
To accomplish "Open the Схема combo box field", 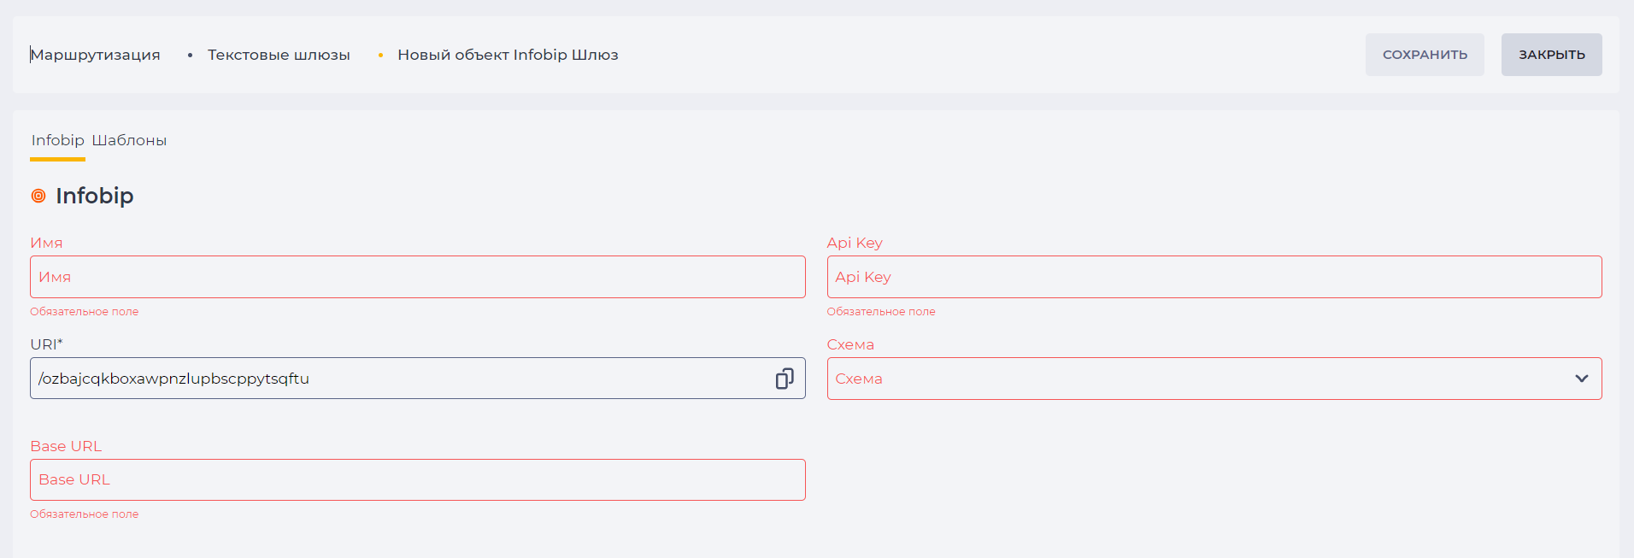I will pyautogui.click(x=1214, y=379).
